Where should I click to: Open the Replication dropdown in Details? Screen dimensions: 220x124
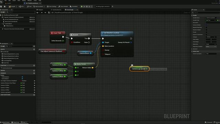pos(211,44)
